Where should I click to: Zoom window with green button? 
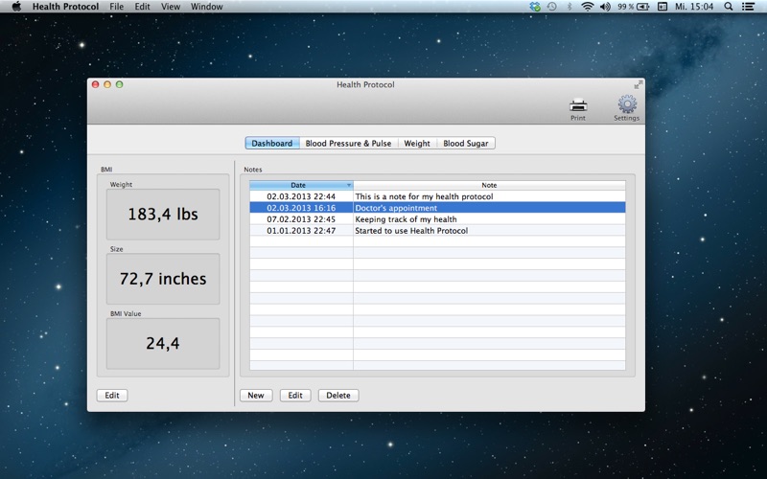pos(119,84)
